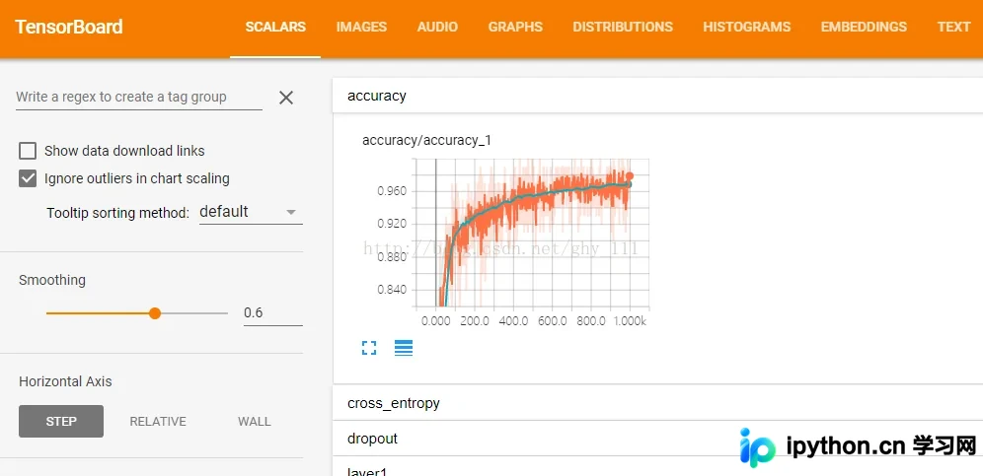Click the Smoothing label
This screenshot has width=983, height=476.
(52, 280)
